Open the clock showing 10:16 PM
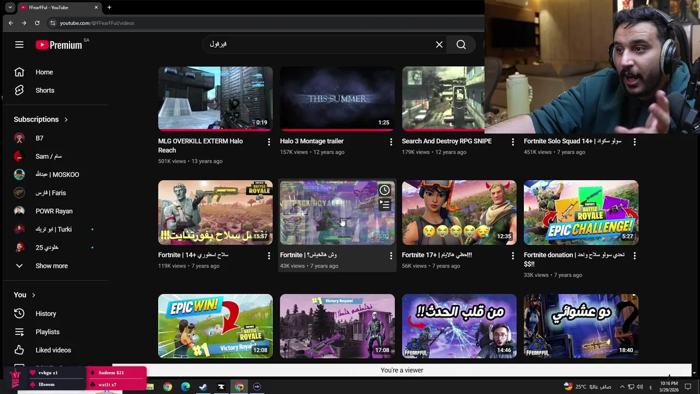Viewport: 700px width, 394px height. pos(669,386)
